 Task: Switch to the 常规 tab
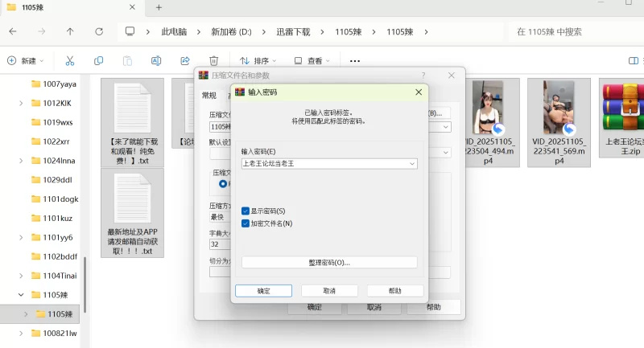208,95
